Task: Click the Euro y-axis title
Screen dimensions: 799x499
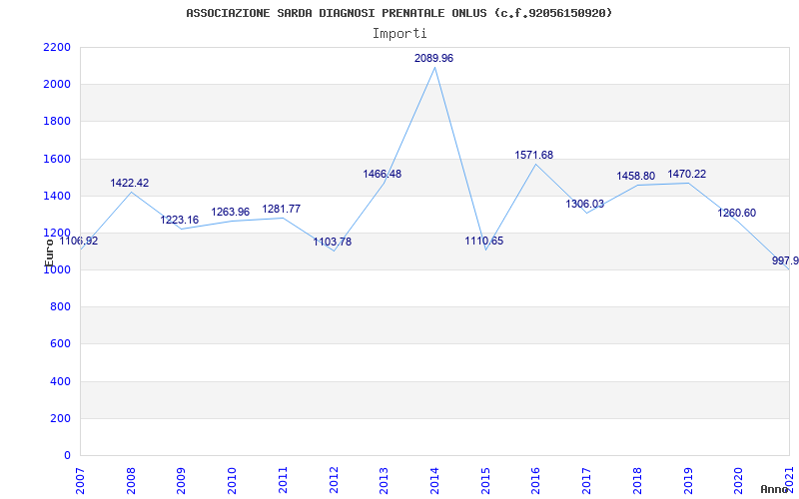Action: (x=49, y=252)
